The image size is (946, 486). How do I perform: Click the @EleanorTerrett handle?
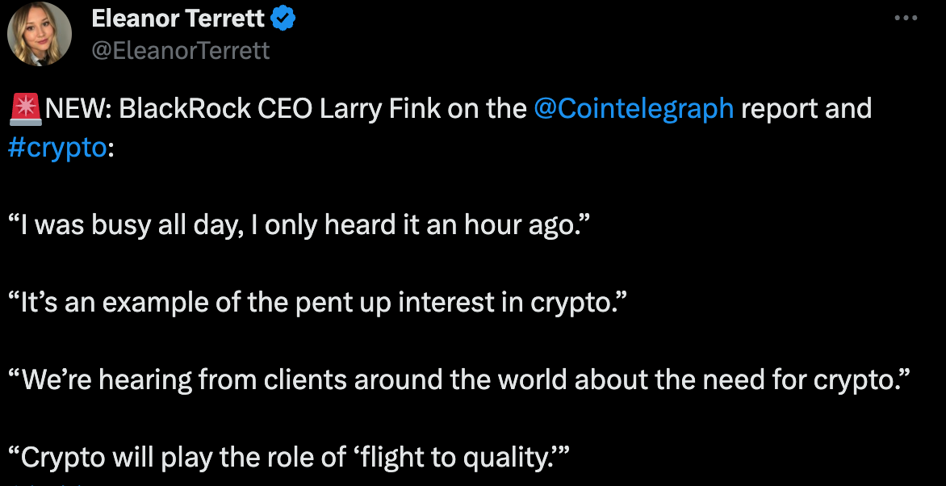[181, 50]
